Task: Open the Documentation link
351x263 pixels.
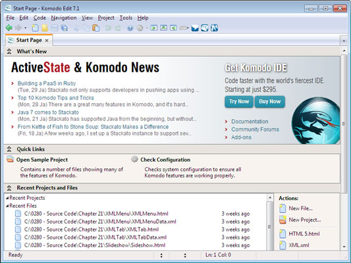Action: tap(250, 122)
